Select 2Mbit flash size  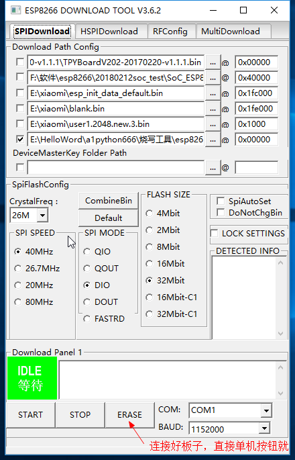click(163, 230)
